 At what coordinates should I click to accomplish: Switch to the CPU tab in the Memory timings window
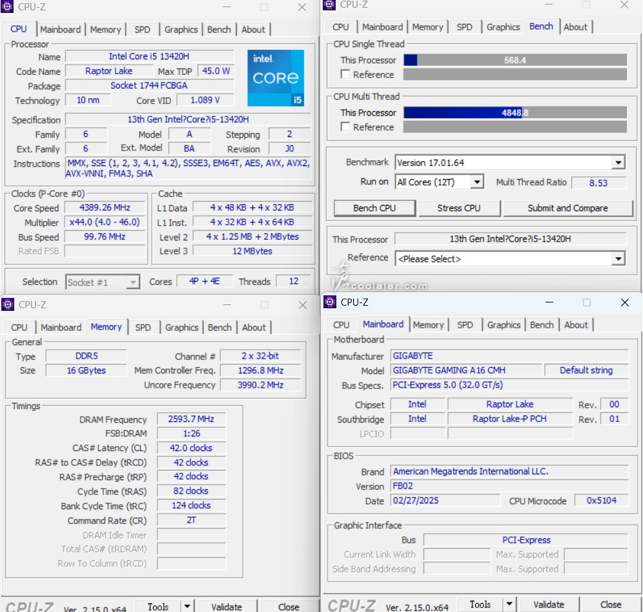[19, 328]
